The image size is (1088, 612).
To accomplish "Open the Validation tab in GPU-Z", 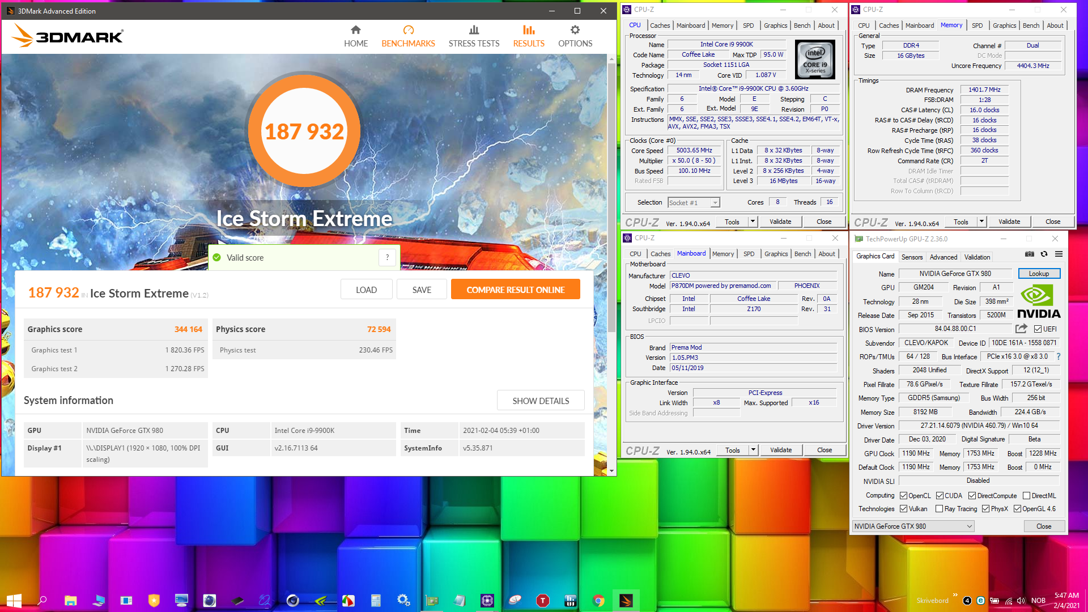I will pyautogui.click(x=977, y=257).
